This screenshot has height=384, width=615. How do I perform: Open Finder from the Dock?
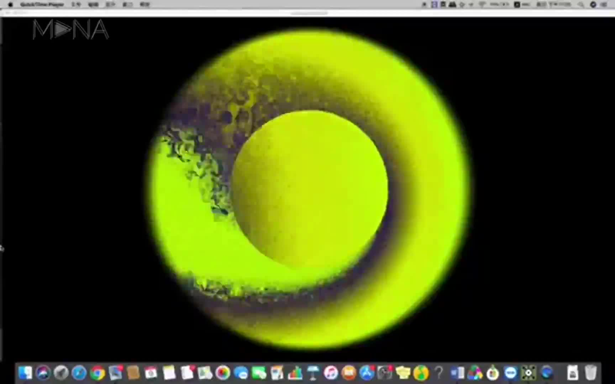tap(25, 373)
